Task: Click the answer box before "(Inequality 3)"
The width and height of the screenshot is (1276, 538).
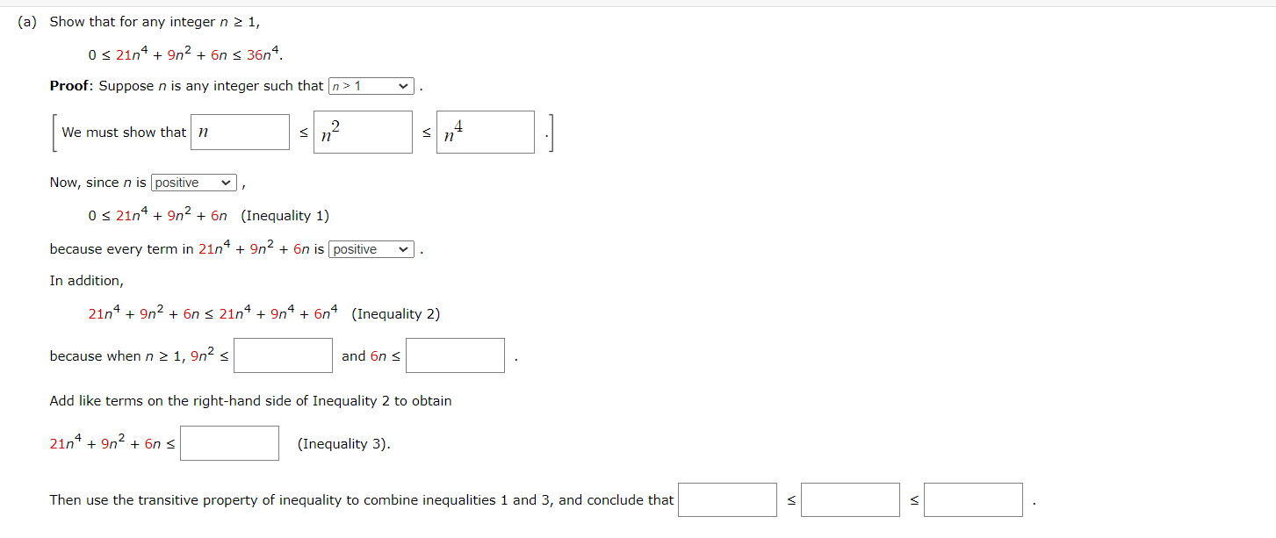Action: (229, 442)
